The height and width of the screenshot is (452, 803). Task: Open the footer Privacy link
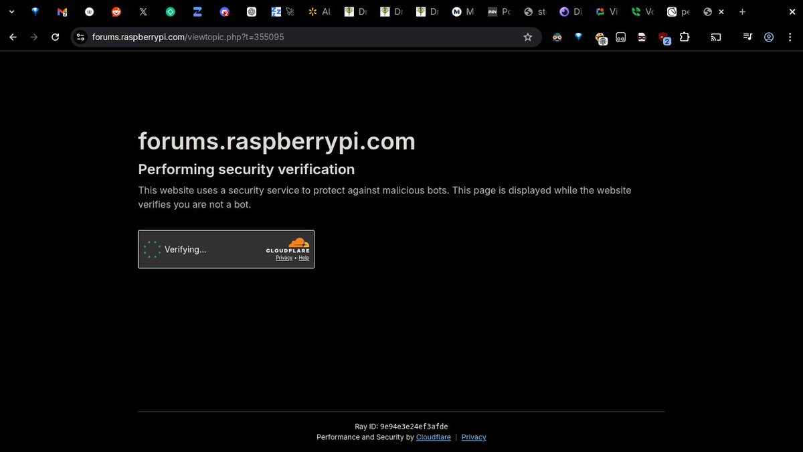[474, 437]
